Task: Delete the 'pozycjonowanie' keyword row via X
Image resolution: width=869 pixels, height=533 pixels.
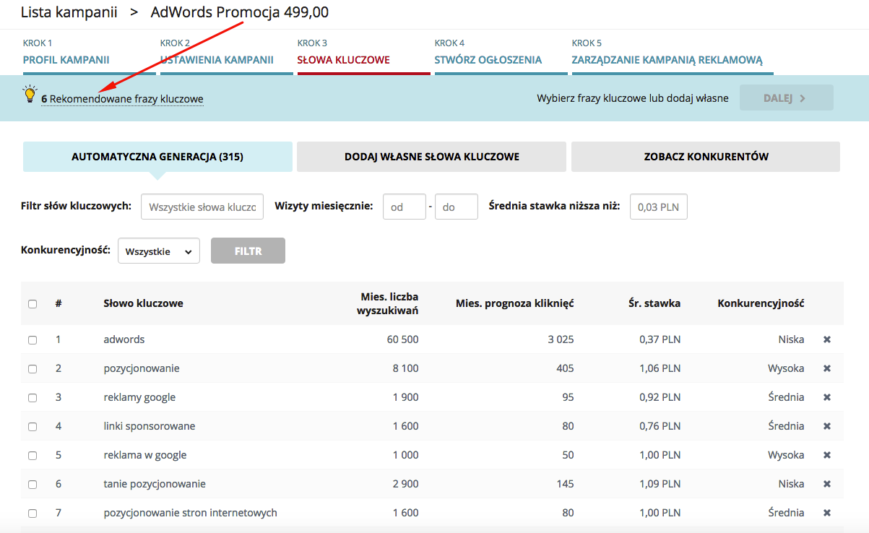Action: (x=827, y=368)
